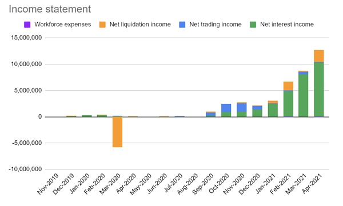Click the Income statement chart title

click(50, 9)
